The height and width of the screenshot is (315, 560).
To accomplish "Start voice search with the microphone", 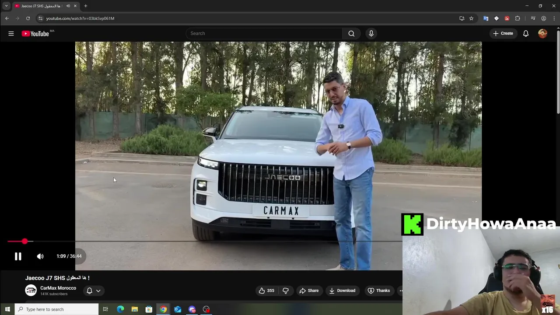I will (371, 33).
